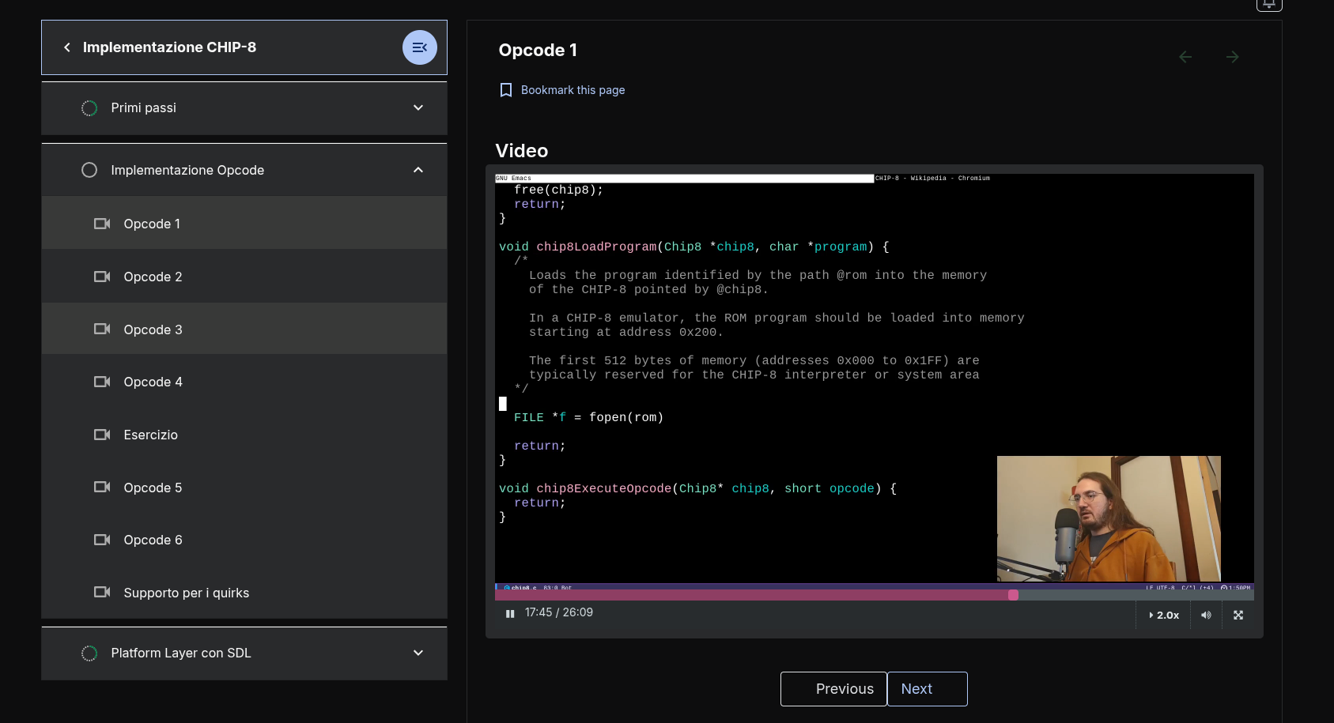Image resolution: width=1334 pixels, height=723 pixels.
Task: Click the Implementazione Opcode header text
Action: 187,170
